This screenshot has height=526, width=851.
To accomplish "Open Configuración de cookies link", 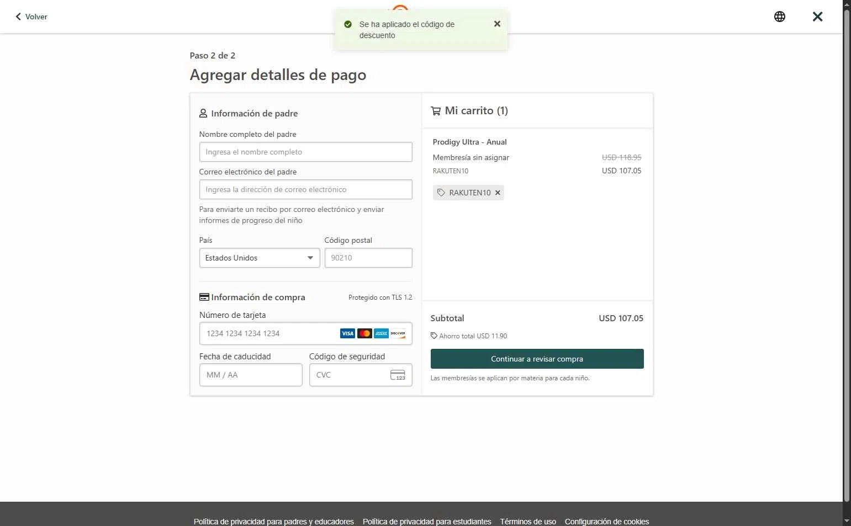I will coord(607,522).
